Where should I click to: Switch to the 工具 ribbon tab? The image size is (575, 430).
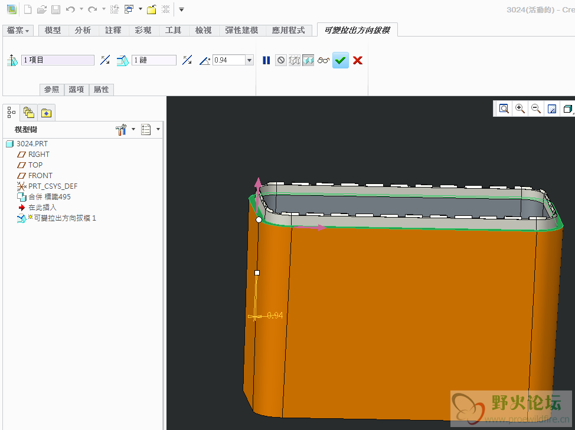tap(173, 31)
